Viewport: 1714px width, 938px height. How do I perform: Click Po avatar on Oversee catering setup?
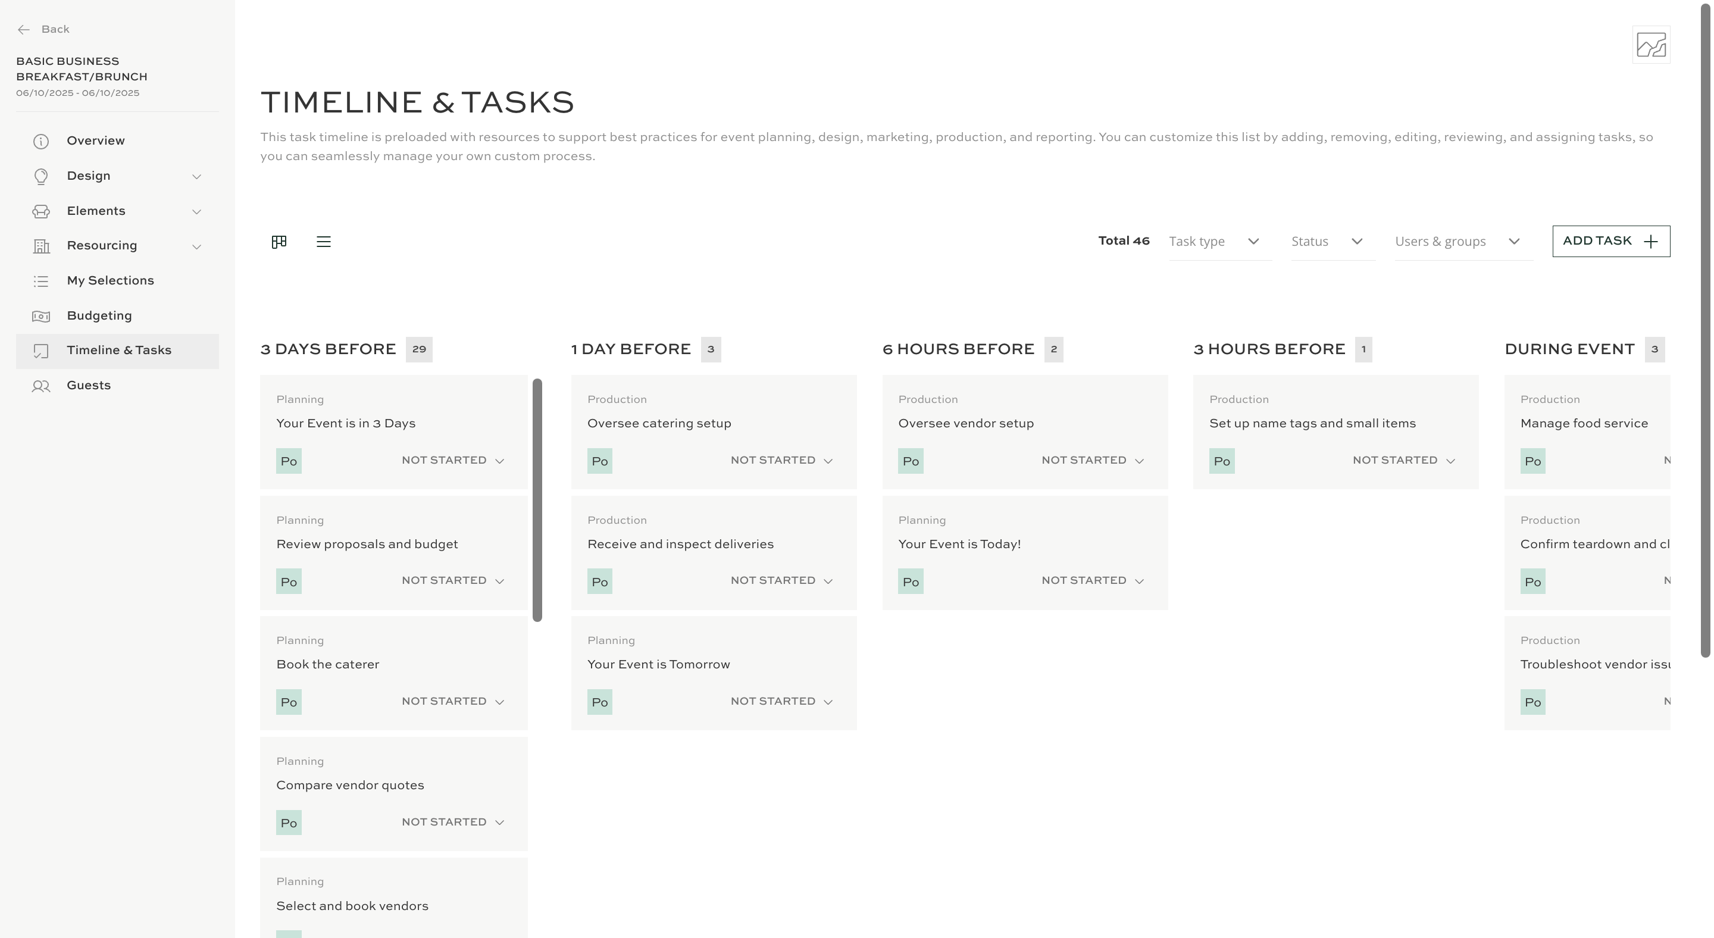[x=599, y=461]
